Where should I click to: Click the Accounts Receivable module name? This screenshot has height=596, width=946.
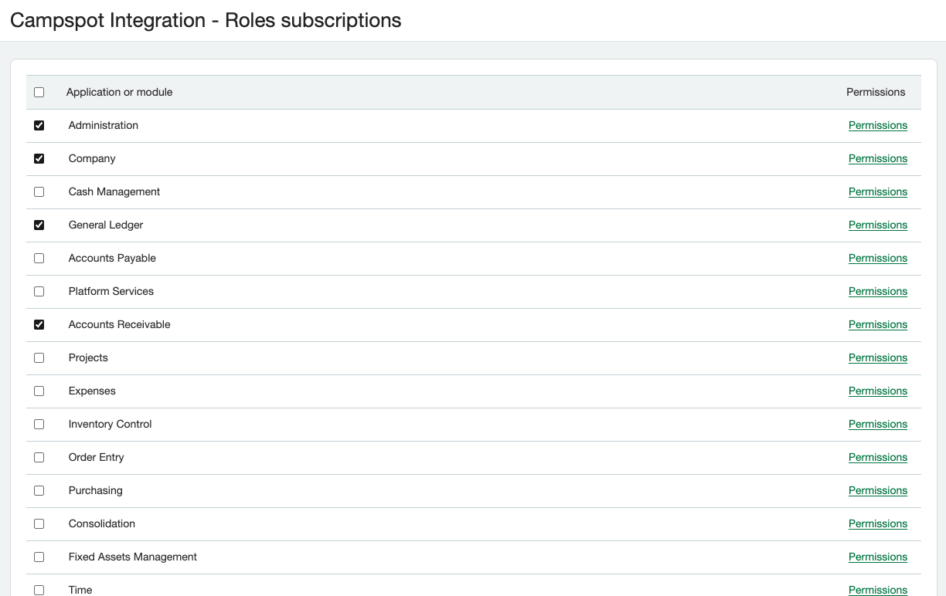pos(120,324)
